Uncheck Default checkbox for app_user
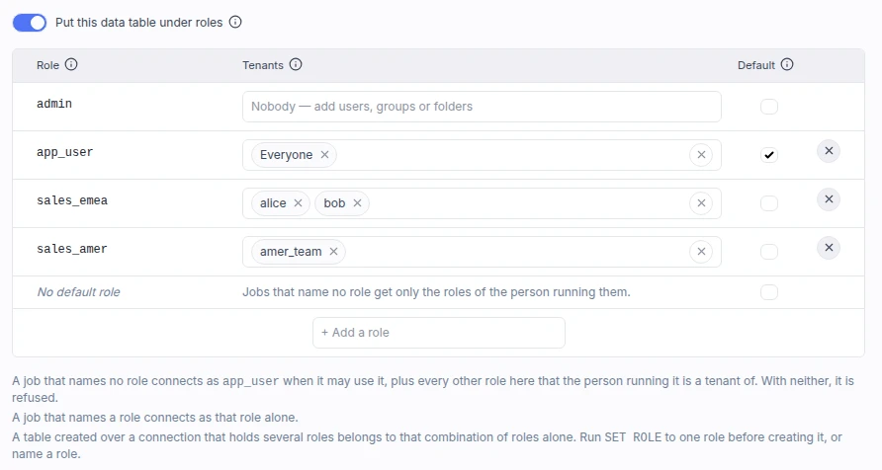 769,155
